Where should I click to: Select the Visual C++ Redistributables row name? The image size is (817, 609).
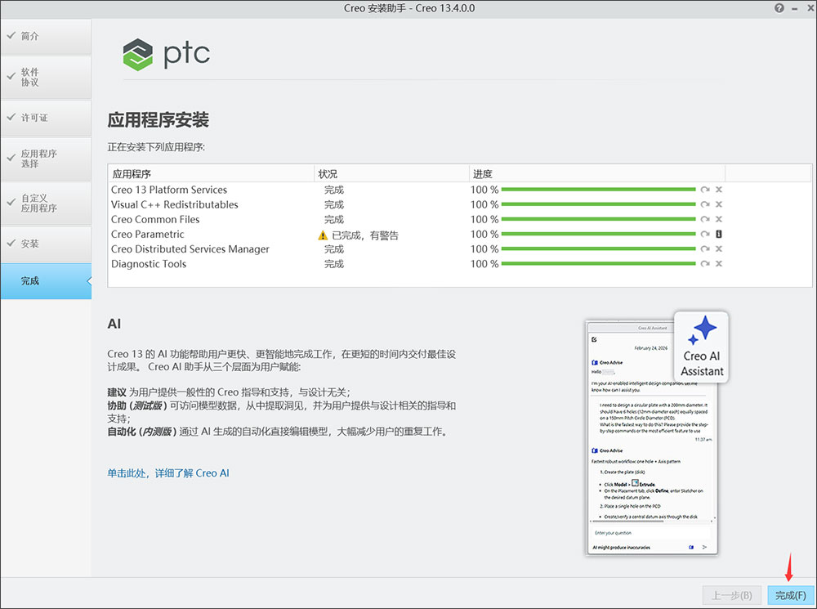click(x=175, y=204)
